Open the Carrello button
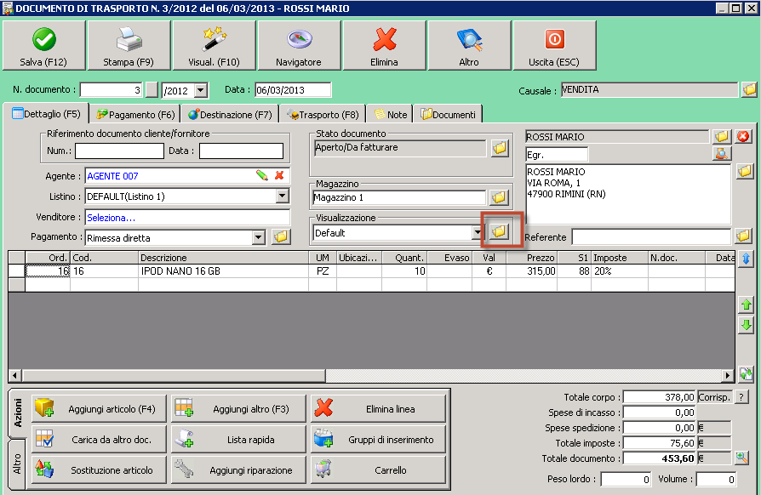Image resolution: width=761 pixels, height=495 pixels. (379, 470)
